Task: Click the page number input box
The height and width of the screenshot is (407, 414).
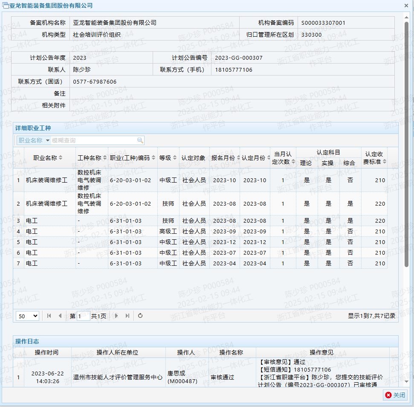Action: coord(83,316)
